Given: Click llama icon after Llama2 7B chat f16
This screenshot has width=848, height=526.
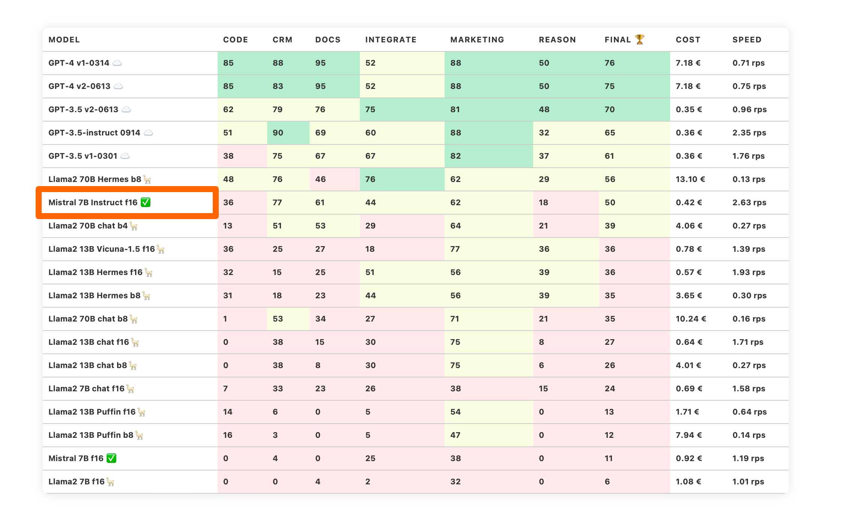Looking at the screenshot, I should (130, 389).
